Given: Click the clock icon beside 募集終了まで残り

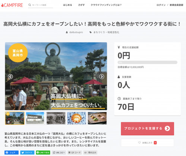Looking at the screenshot, I should pos(119,99).
